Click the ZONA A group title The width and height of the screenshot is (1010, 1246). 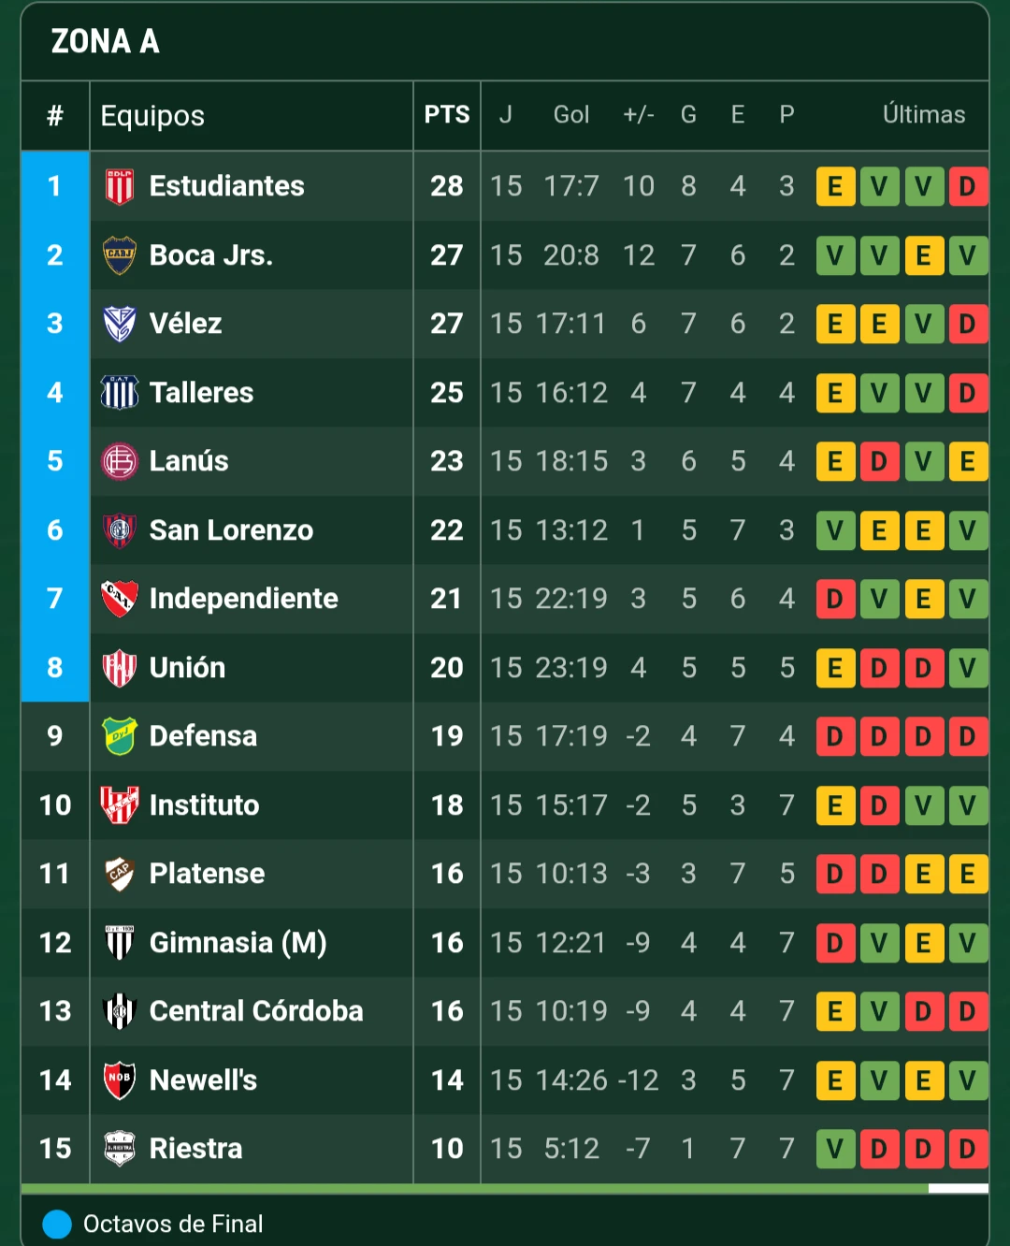(x=105, y=41)
